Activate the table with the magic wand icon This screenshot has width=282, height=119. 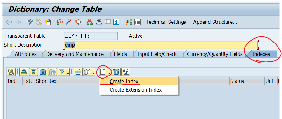pos(69,22)
